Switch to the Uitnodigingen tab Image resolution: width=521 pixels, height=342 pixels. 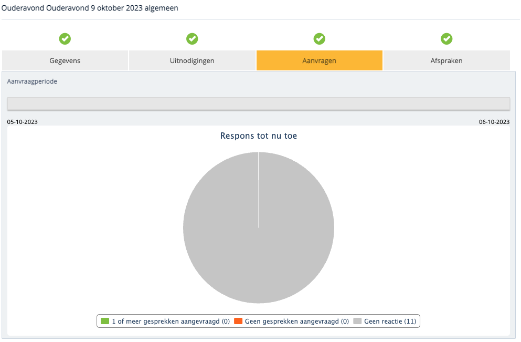coord(192,60)
